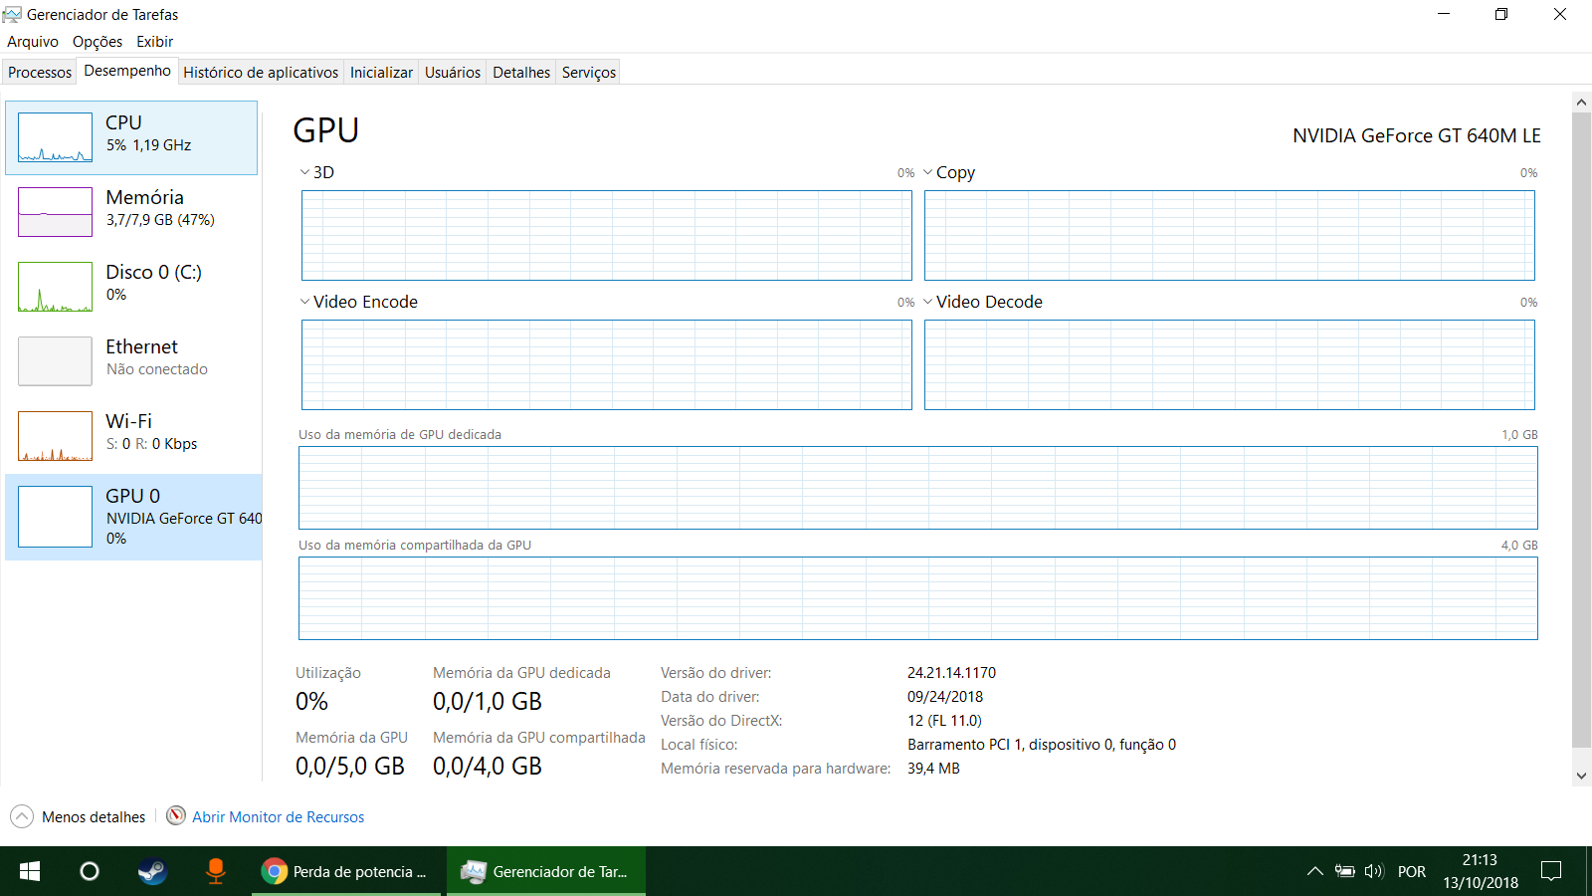This screenshot has height=896, width=1592.
Task: Click the scrollbar up arrow
Action: tap(1581, 102)
